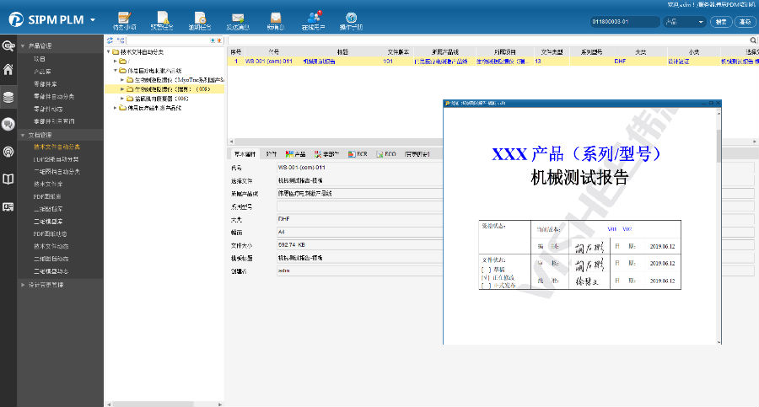759x407 pixels.
Task: Expand the 设计变更管理 section in sidebar
Action: pyautogui.click(x=51, y=285)
